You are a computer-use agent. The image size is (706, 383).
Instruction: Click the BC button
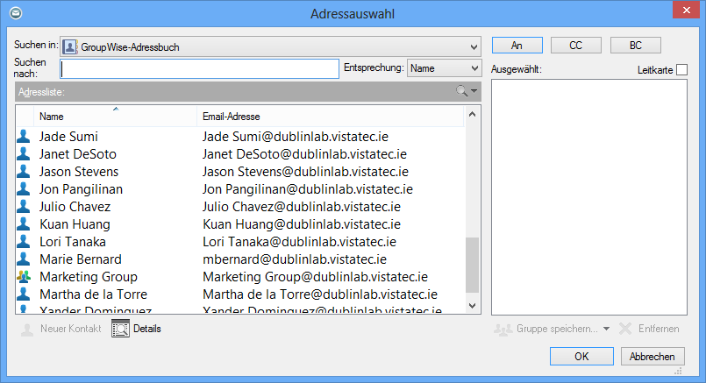pyautogui.click(x=635, y=46)
